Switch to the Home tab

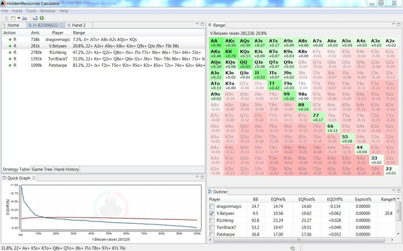(13, 25)
